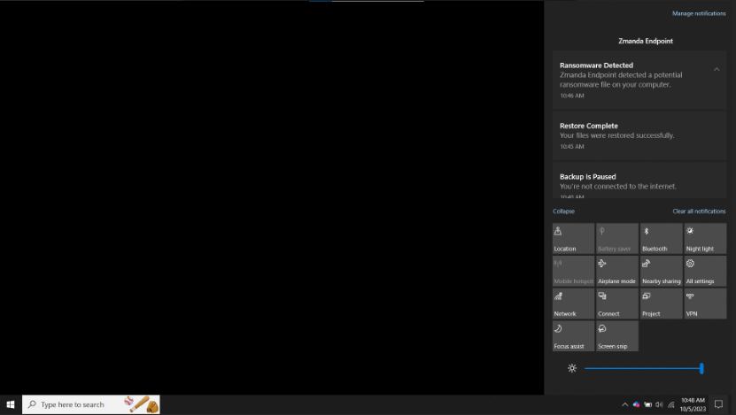This screenshot has height=415, width=736.
Task: Click the Zmanda Endpoint notification group header
Action: point(646,42)
